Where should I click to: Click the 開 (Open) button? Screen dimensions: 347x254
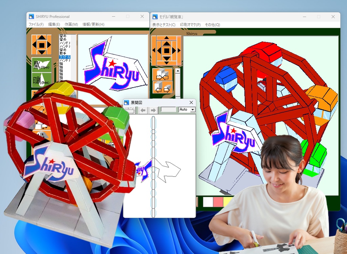pos(42,65)
